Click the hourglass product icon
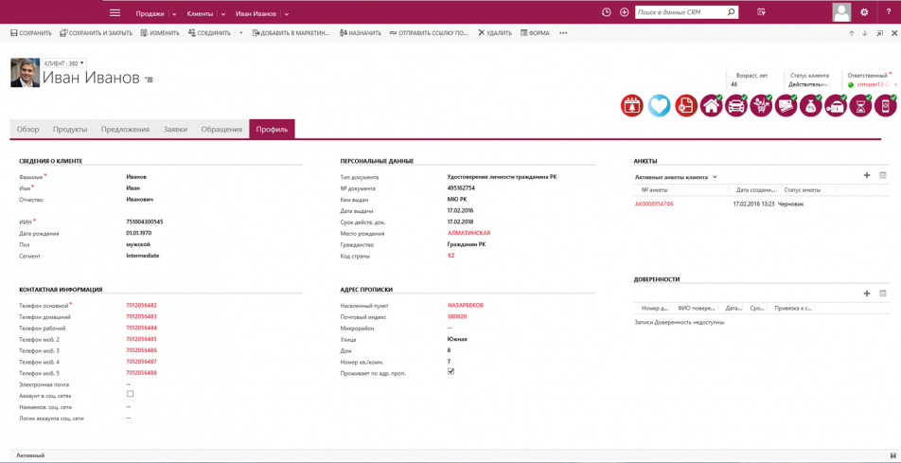Screen dimensions: 901x463 (860, 106)
